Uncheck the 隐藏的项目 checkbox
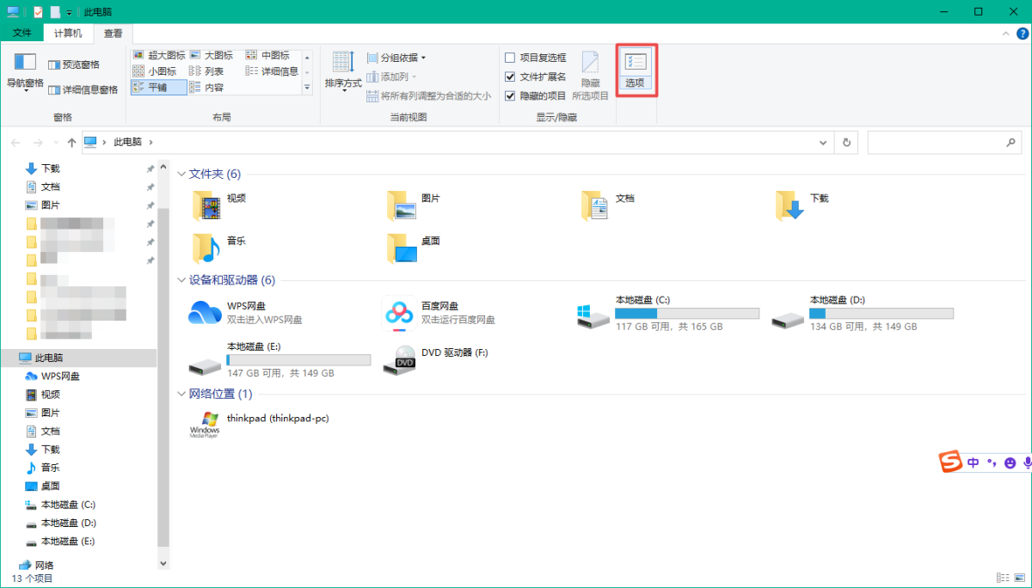The width and height of the screenshot is (1032, 588). pos(510,95)
